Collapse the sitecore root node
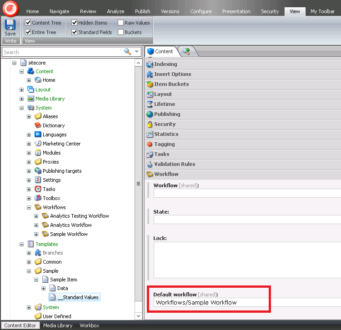Screen dimensions: 341x330 coord(15,63)
